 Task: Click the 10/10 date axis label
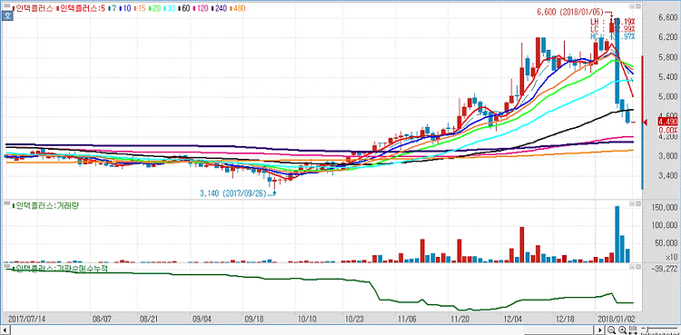click(307, 319)
